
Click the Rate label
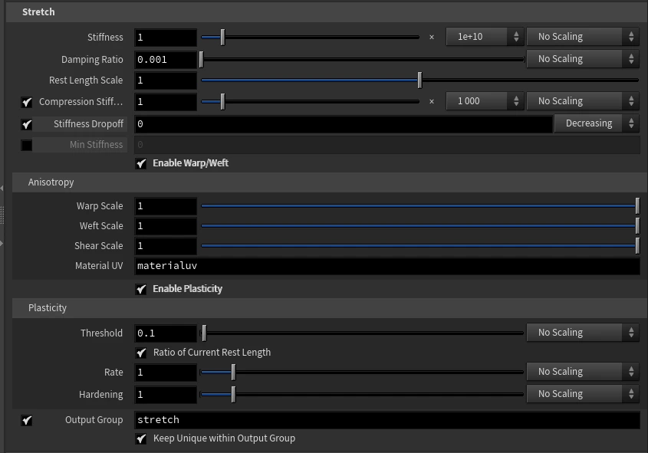[113, 372]
